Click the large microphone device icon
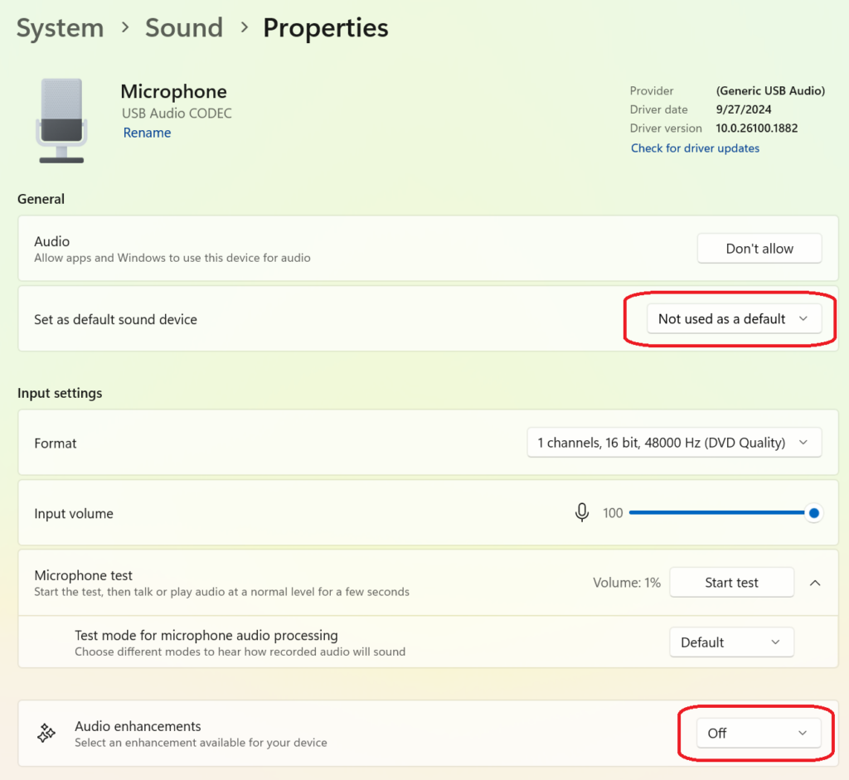849x780 pixels. (x=61, y=120)
